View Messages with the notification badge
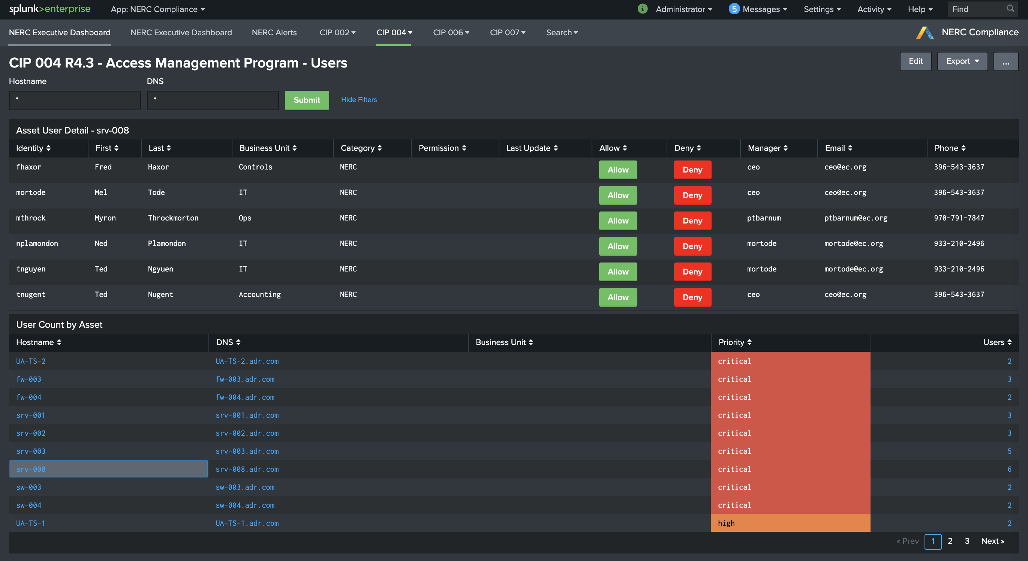The width and height of the screenshot is (1028, 561). point(757,9)
